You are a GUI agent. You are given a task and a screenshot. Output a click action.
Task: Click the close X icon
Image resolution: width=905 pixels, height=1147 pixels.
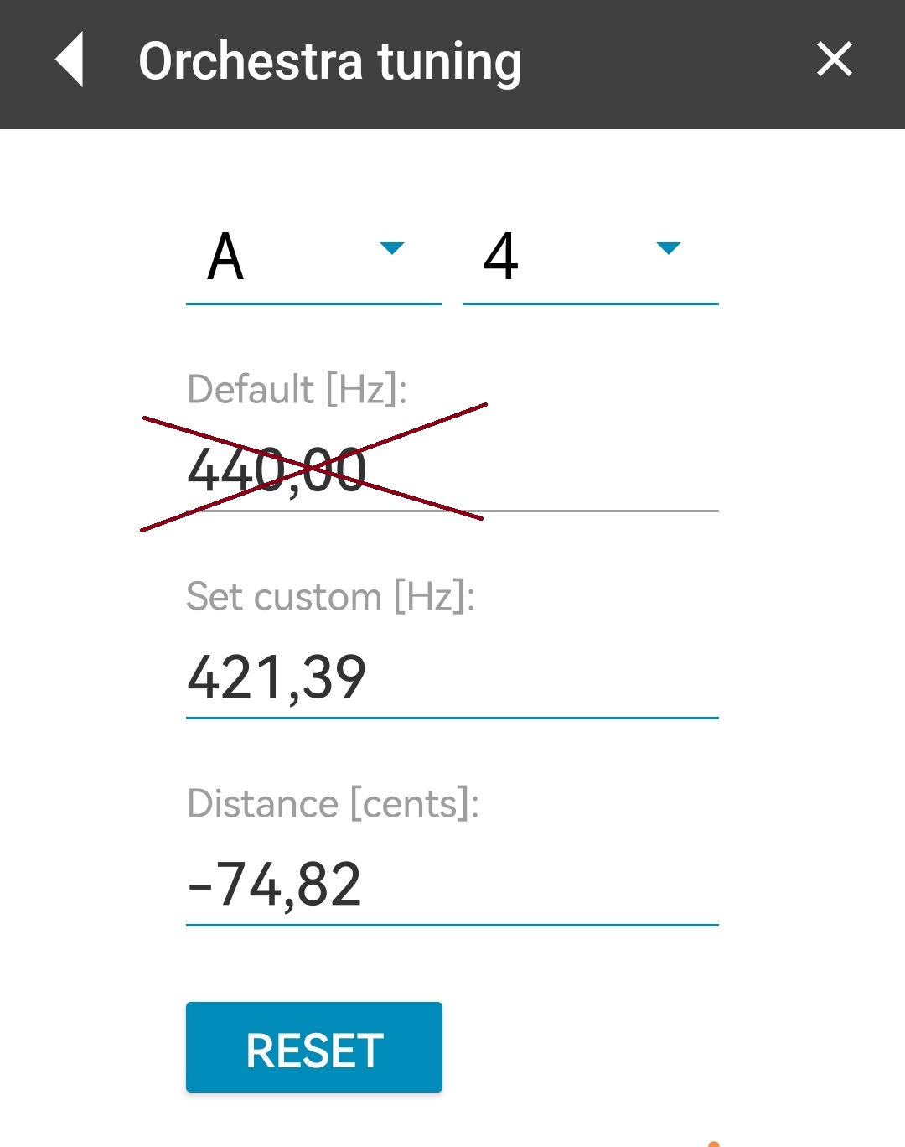835,60
